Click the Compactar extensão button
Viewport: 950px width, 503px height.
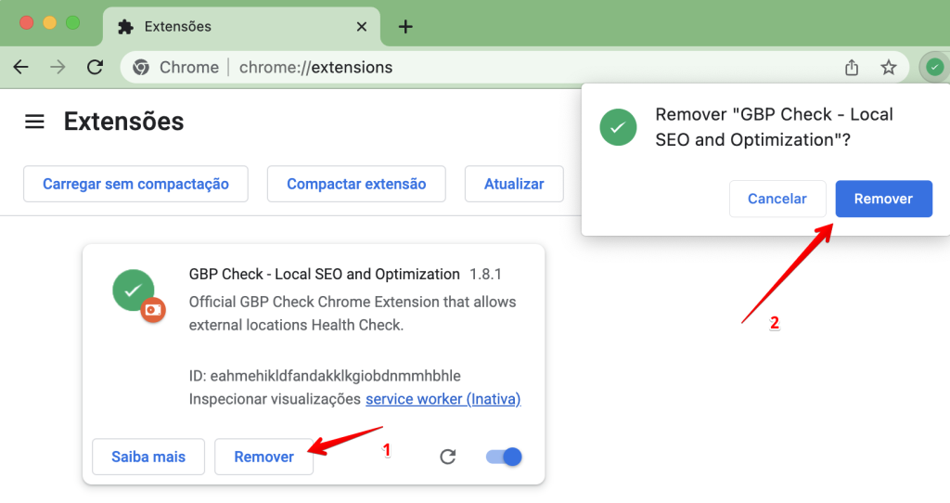[x=356, y=184]
